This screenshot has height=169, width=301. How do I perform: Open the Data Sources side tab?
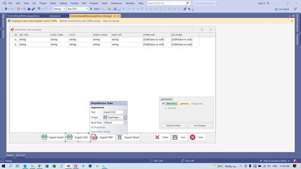pos(3,21)
